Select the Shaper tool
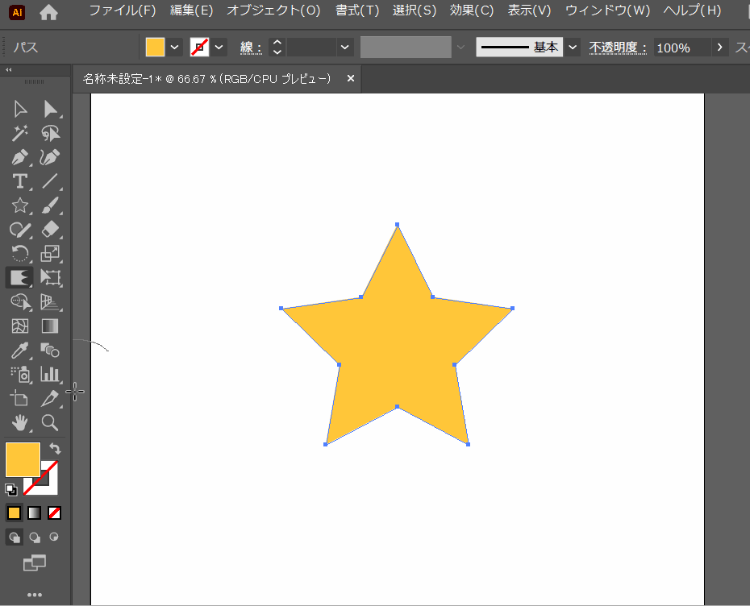This screenshot has width=750, height=606. pos(19,230)
